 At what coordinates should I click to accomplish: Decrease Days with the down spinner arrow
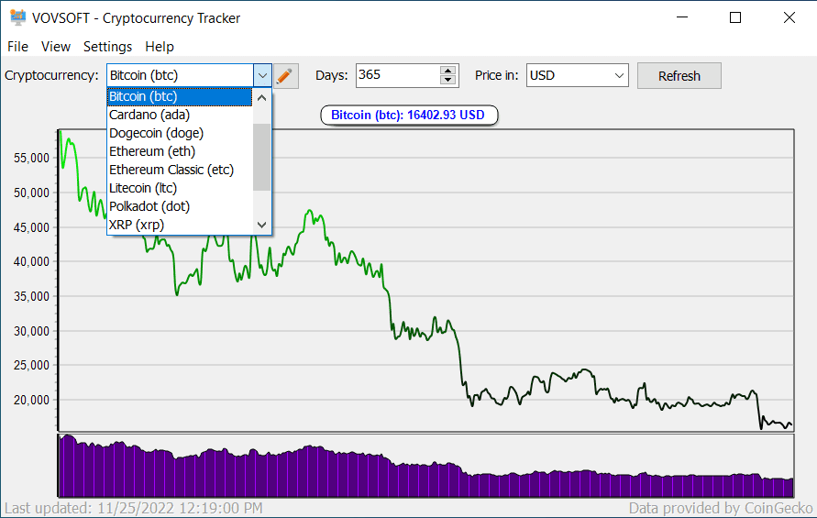pyautogui.click(x=448, y=80)
